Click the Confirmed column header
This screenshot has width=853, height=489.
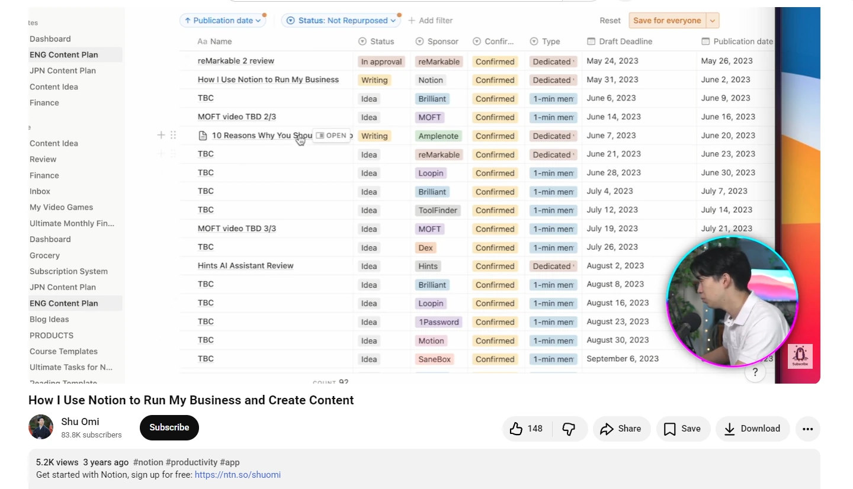(x=495, y=41)
